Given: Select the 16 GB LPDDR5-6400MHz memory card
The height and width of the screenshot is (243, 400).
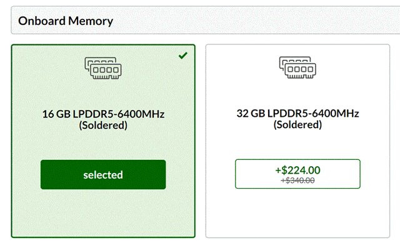Looking at the screenshot, I should click(103, 141).
